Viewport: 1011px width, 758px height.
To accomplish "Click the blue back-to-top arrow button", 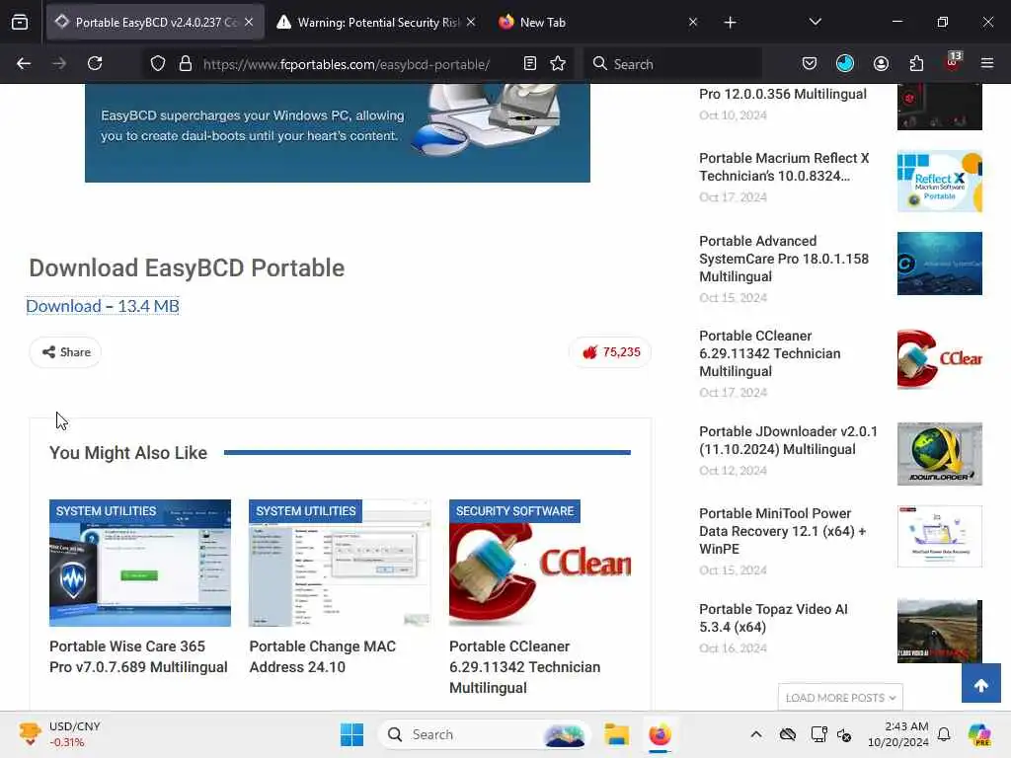I will coord(980,684).
